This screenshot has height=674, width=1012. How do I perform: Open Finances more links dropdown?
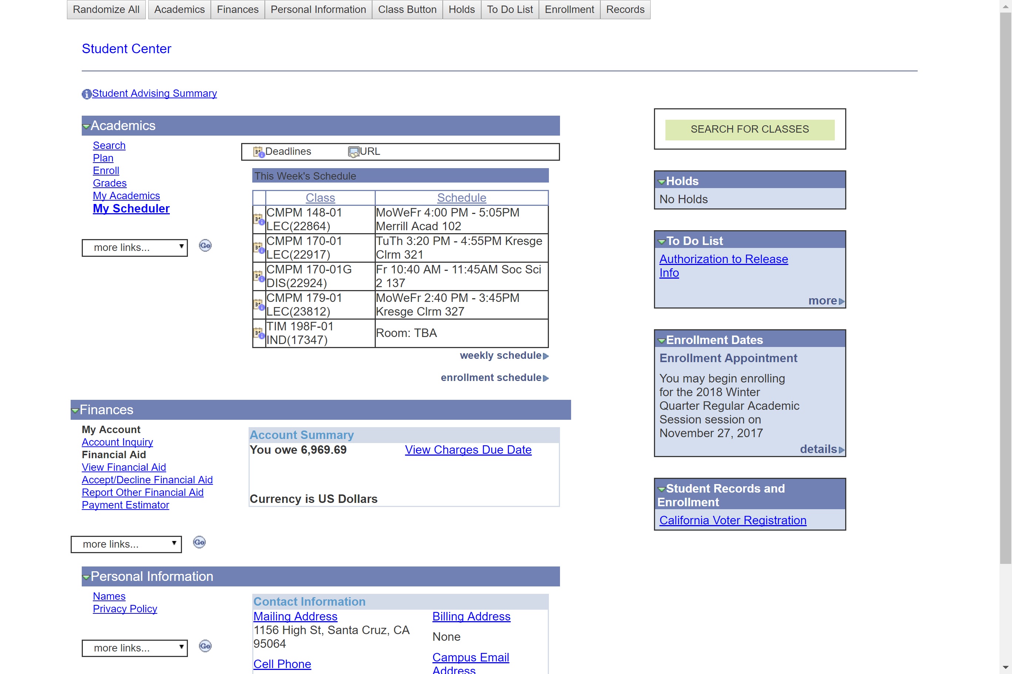point(126,544)
